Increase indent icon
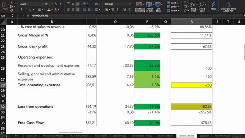Viewport: 245px width, 138px height. pos(89,10)
